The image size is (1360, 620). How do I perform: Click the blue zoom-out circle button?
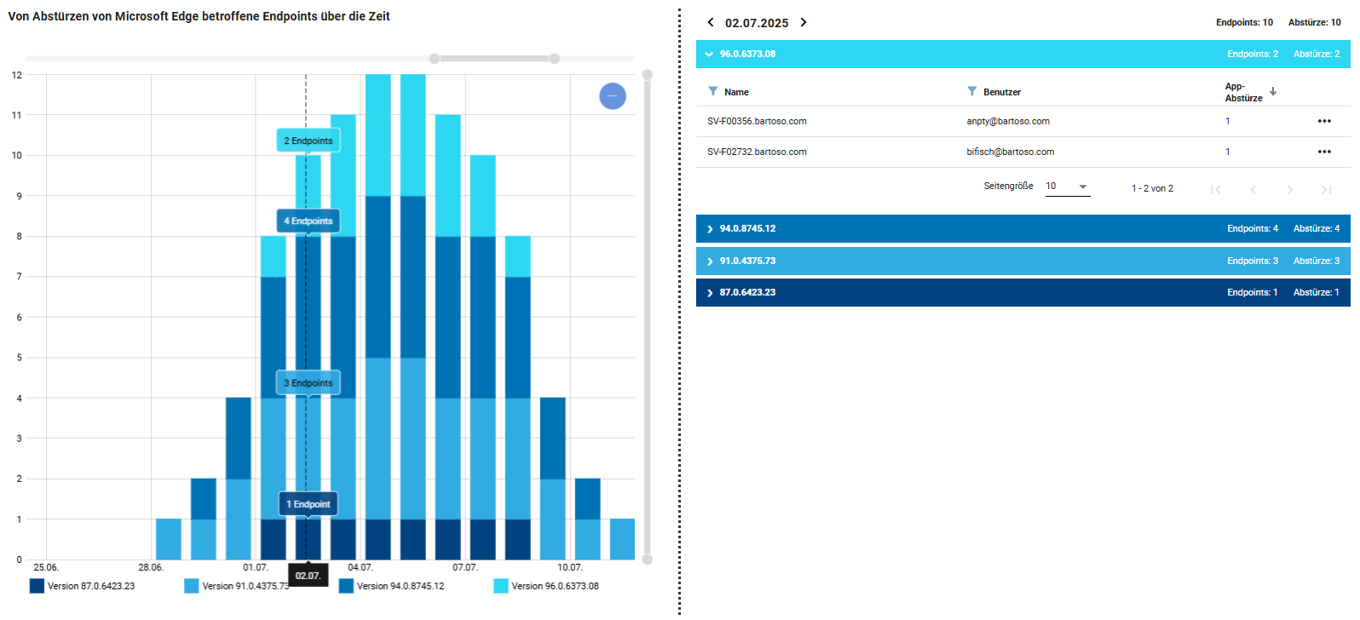coord(613,96)
